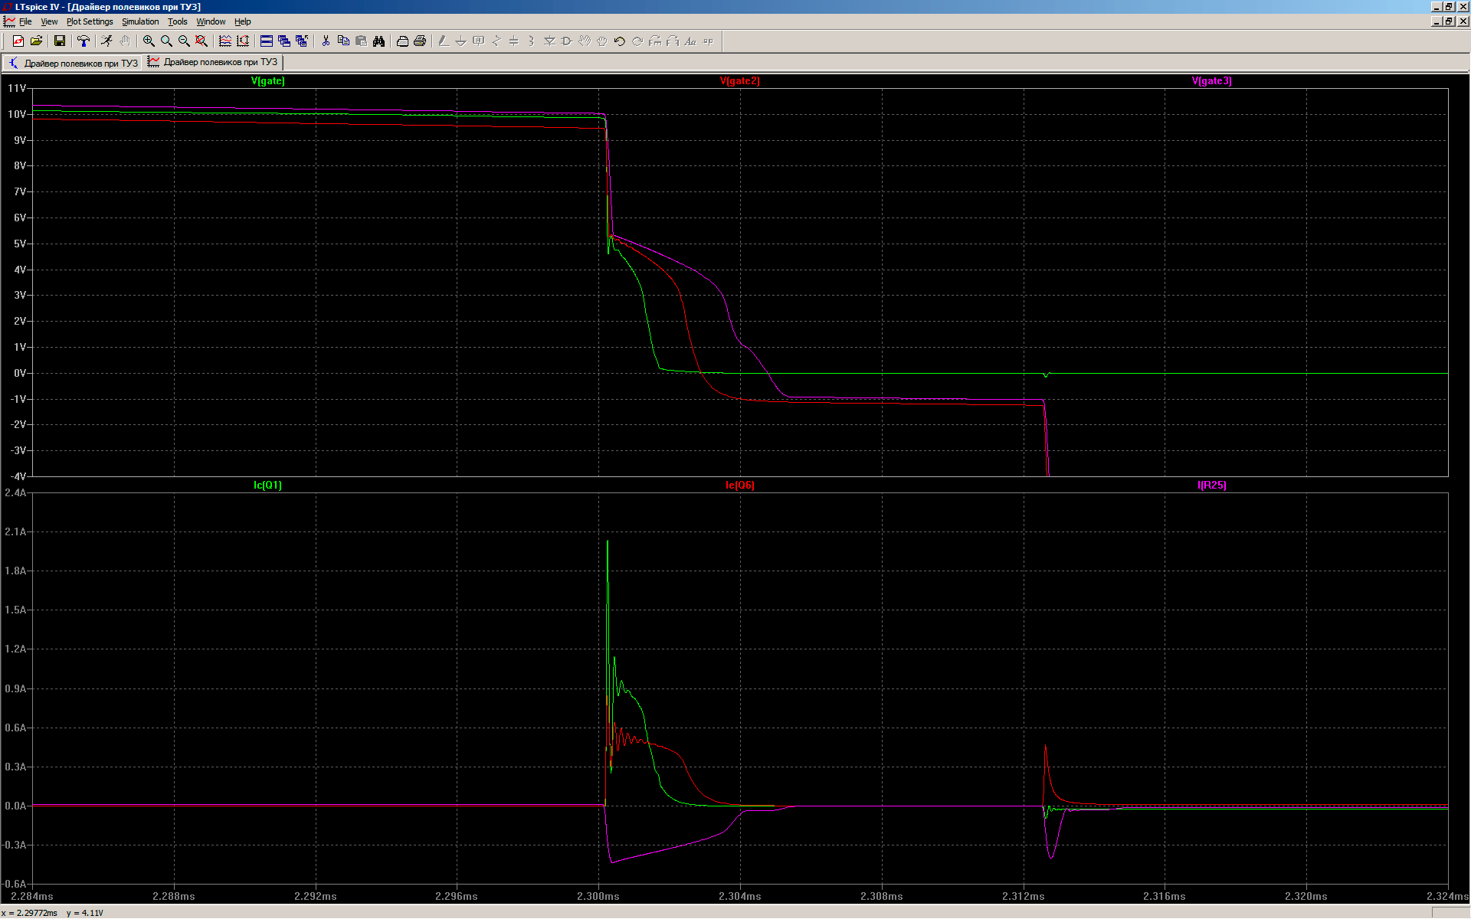Switch to the schematic tab on the left
1471x919 pixels.
[73, 63]
